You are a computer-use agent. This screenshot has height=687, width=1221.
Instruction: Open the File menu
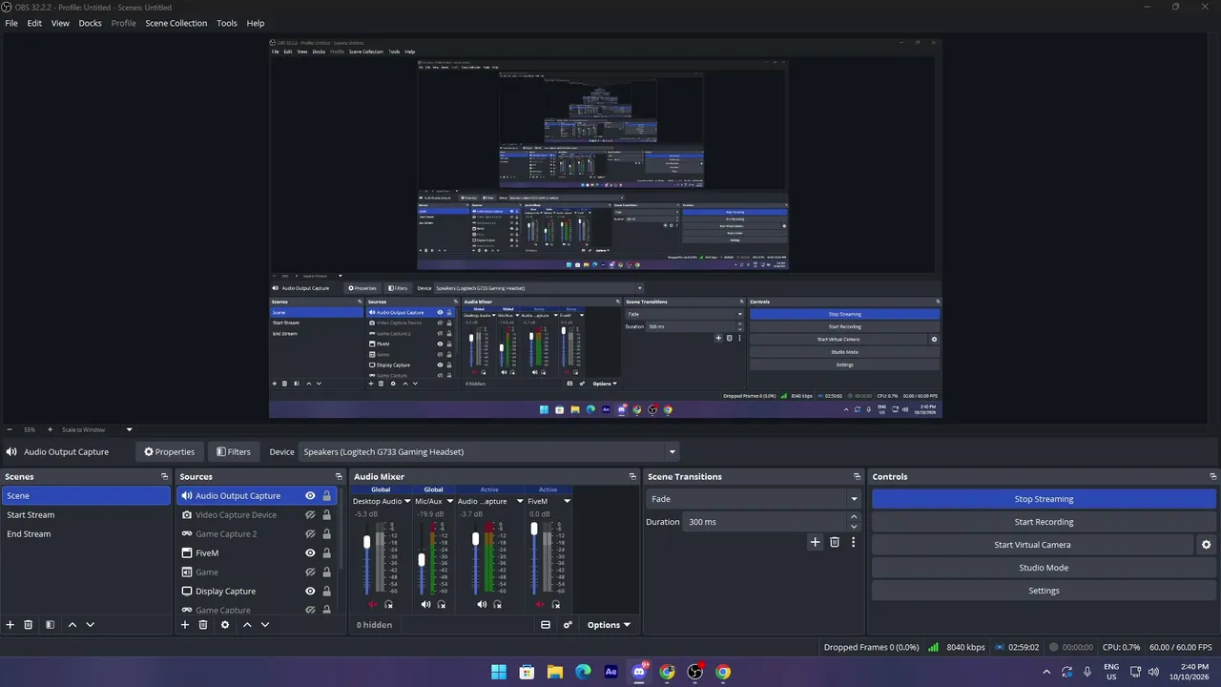click(11, 23)
